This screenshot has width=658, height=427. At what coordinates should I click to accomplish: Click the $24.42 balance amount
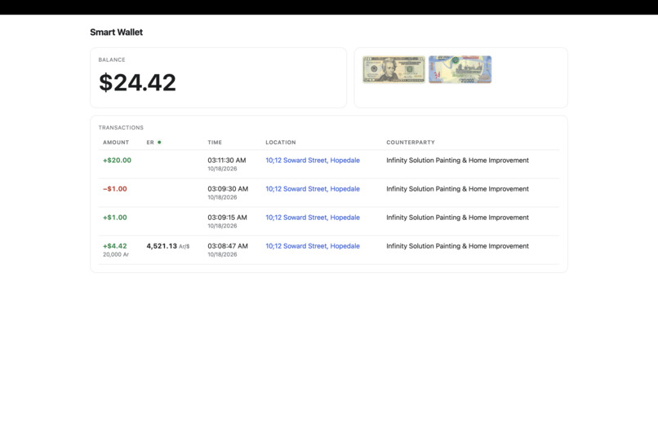point(137,82)
